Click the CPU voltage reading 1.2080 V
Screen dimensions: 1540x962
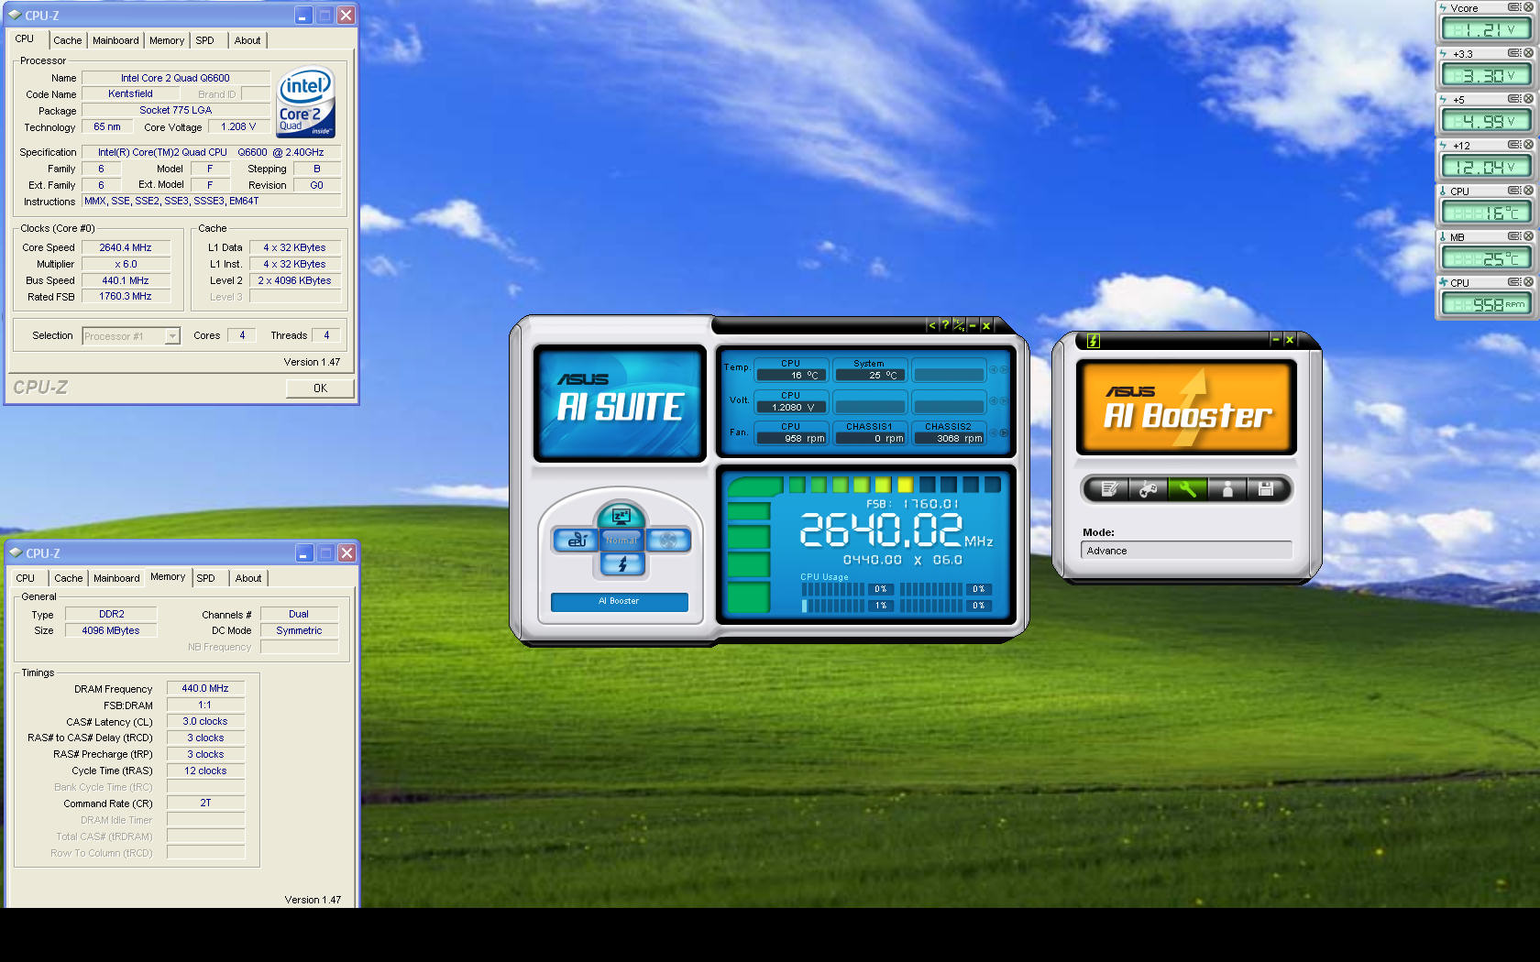(791, 407)
